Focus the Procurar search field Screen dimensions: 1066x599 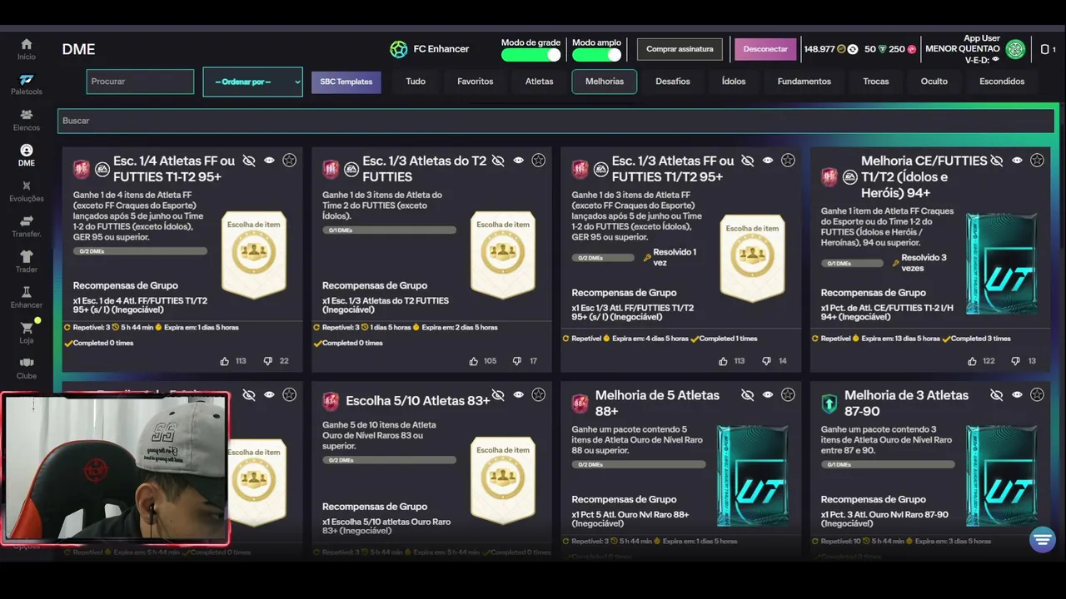tap(140, 82)
